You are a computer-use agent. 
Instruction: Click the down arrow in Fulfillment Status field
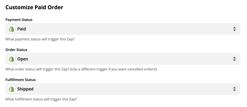click(x=234, y=90)
